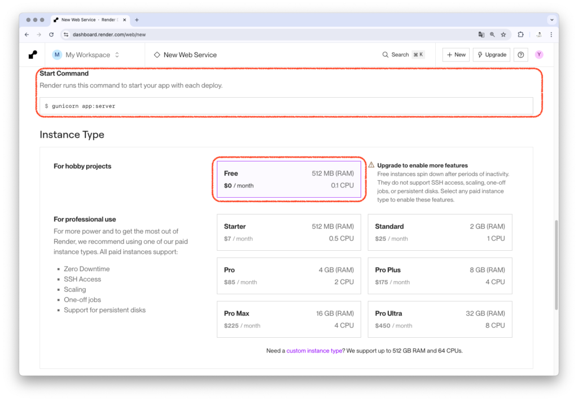The image size is (578, 401).
Task: Click the Instance Type heading
Action: pyautogui.click(x=72, y=134)
